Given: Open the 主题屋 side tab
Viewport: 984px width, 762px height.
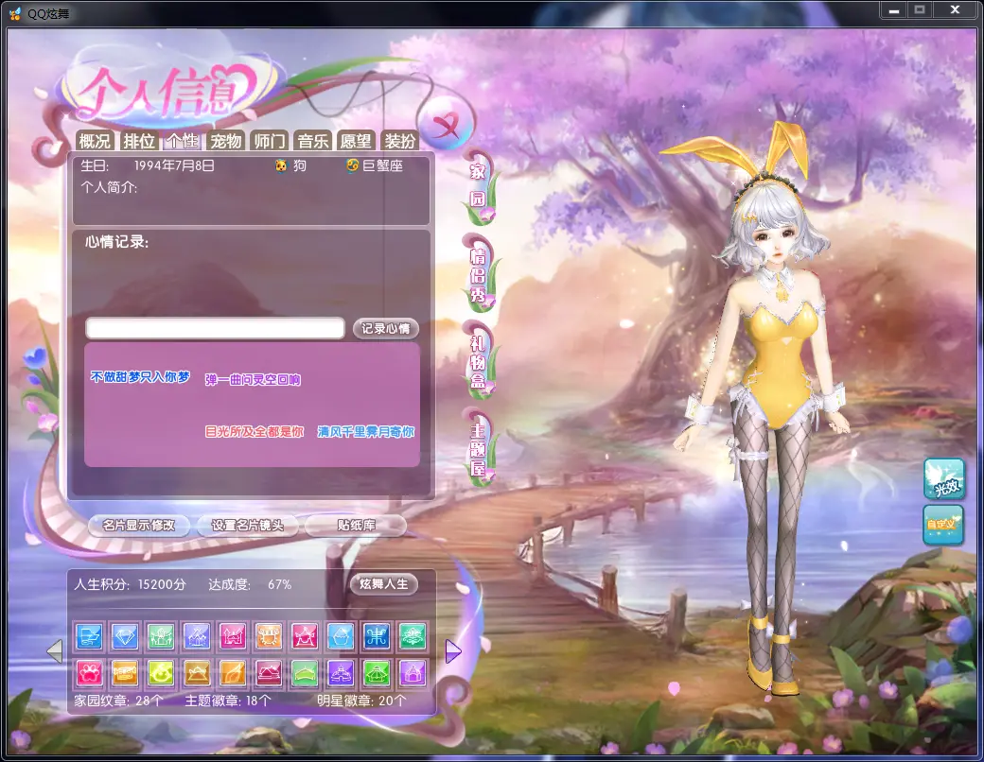Looking at the screenshot, I should point(479,446).
